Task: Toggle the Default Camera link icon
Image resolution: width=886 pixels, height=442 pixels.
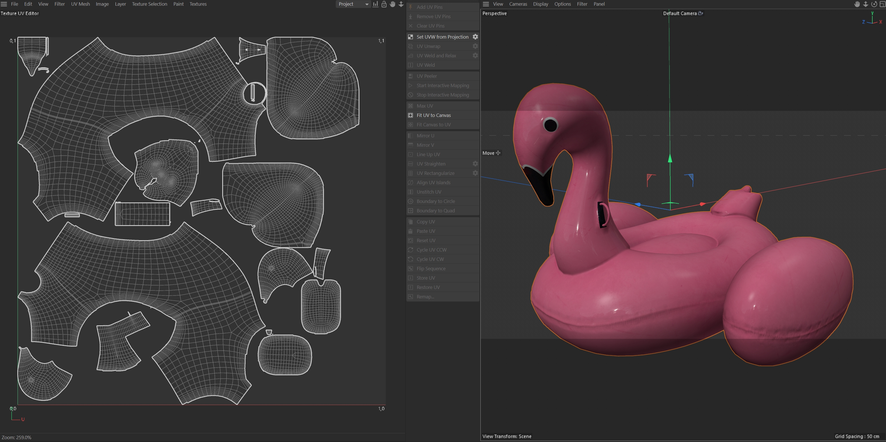Action: coord(700,13)
